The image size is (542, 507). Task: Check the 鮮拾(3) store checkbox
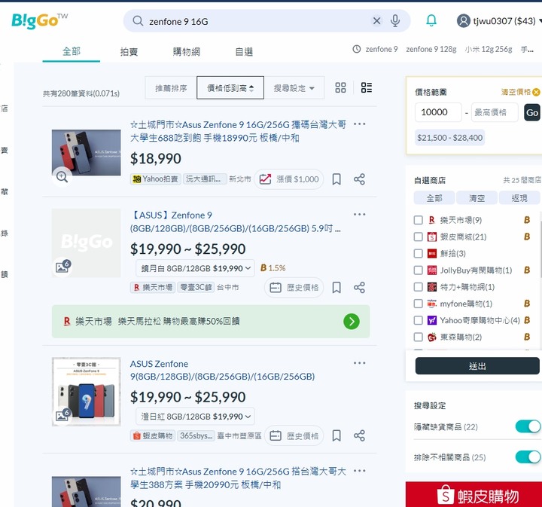pos(419,253)
